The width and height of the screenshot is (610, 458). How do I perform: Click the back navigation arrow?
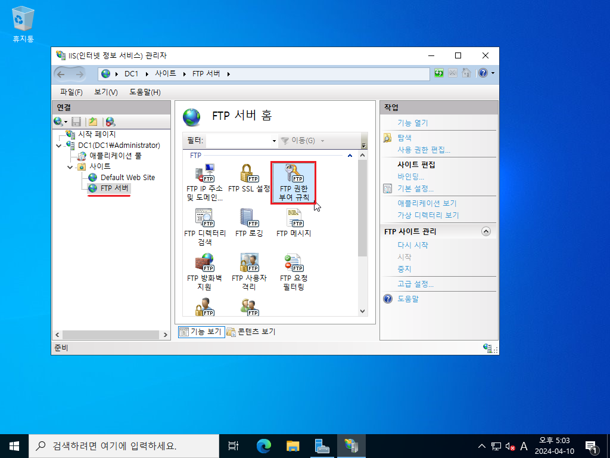[61, 74]
